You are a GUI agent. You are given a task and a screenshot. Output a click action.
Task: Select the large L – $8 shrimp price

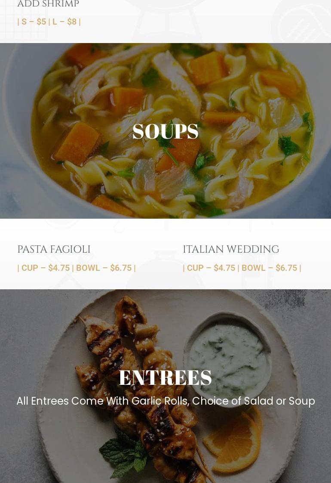[64, 22]
